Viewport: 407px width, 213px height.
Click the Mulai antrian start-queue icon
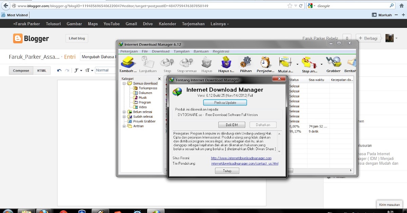pos(286,62)
